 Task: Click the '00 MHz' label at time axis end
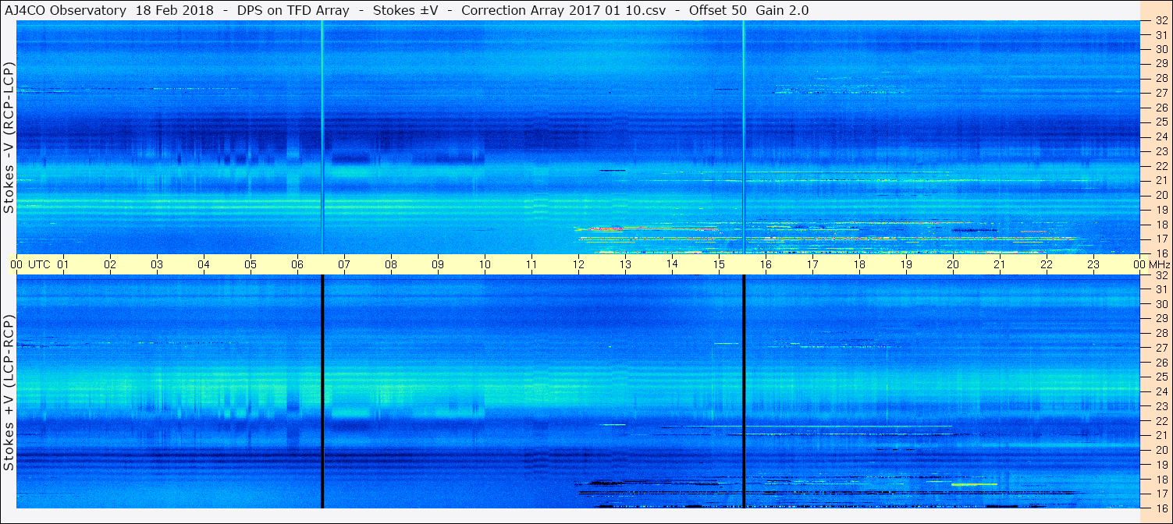coord(1152,264)
